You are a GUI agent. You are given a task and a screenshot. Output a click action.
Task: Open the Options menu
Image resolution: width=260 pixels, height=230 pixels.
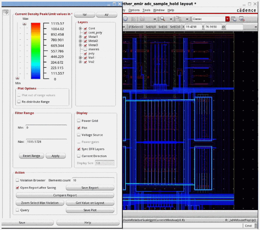pos(134,10)
